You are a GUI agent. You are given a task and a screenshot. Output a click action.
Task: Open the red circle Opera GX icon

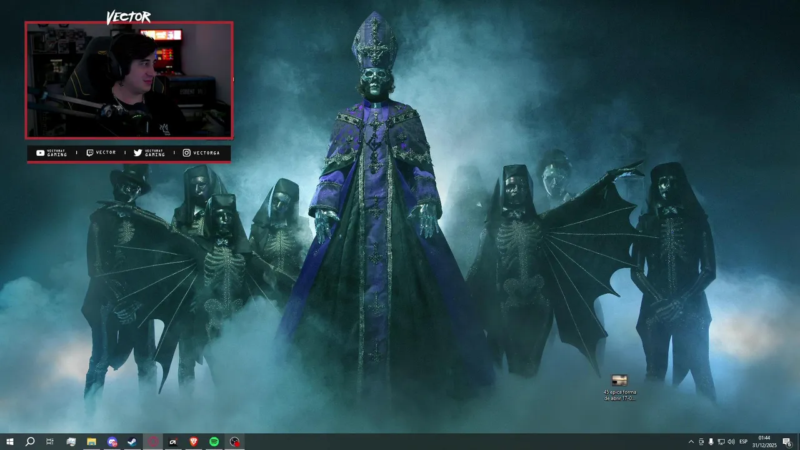point(153,442)
